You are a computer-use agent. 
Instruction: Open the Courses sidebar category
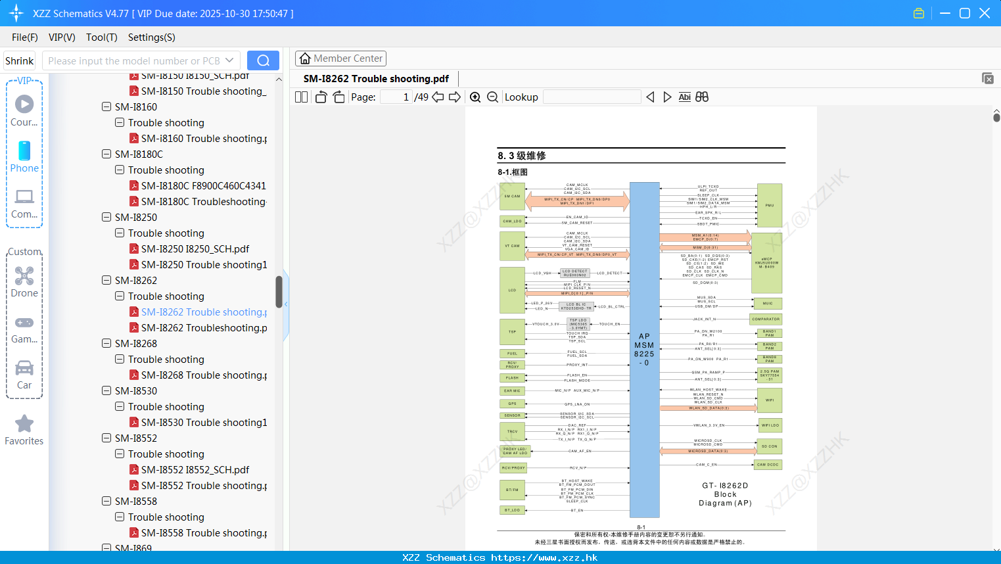(24, 110)
